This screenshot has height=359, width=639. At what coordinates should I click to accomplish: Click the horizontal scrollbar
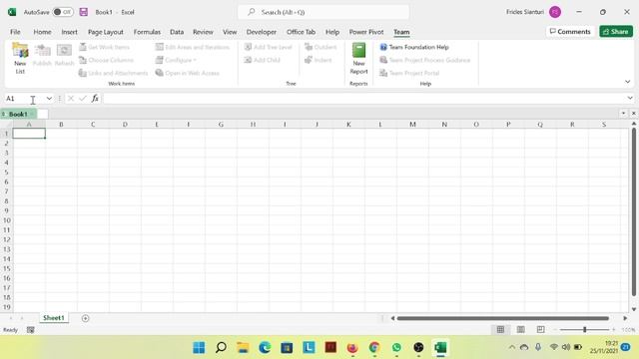503,318
